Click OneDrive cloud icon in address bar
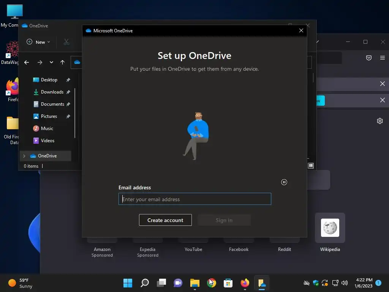The width and height of the screenshot is (389, 292). click(x=77, y=62)
